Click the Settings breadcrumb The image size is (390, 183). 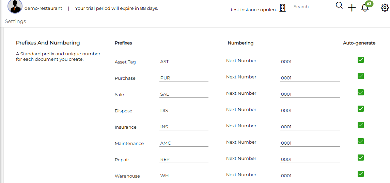click(15, 21)
